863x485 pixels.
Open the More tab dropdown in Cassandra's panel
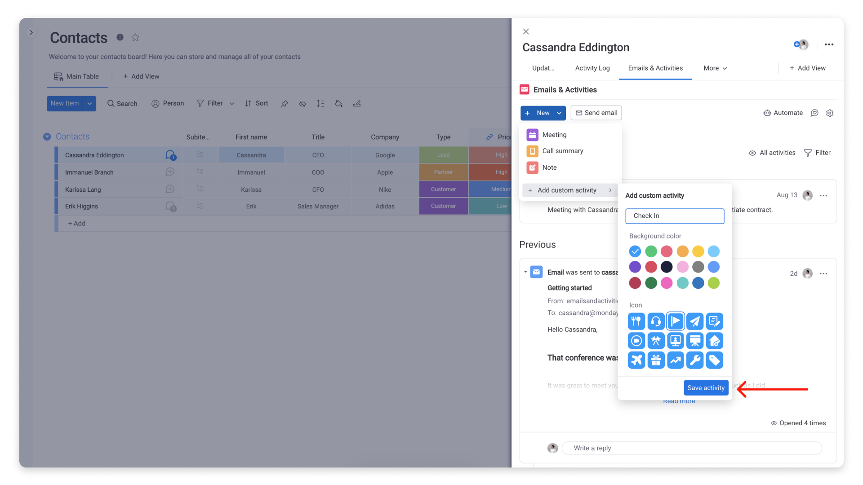point(715,68)
